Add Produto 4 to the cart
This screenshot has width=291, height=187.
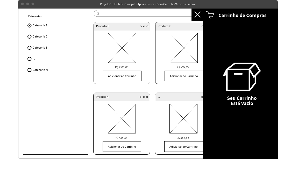tap(122, 147)
